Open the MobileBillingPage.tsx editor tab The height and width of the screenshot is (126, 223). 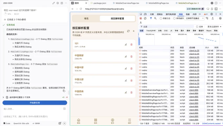tap(157, 3)
